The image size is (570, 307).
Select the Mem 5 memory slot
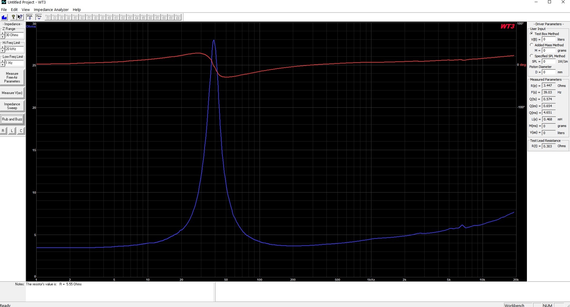pos(75,17)
